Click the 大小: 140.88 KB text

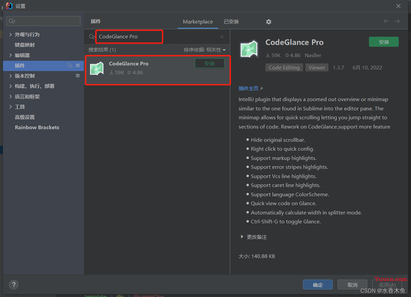[257, 256]
